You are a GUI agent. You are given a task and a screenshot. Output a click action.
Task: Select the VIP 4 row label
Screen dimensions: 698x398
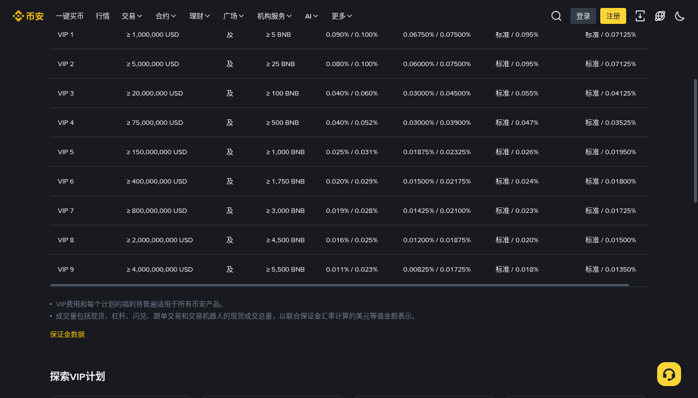click(66, 122)
